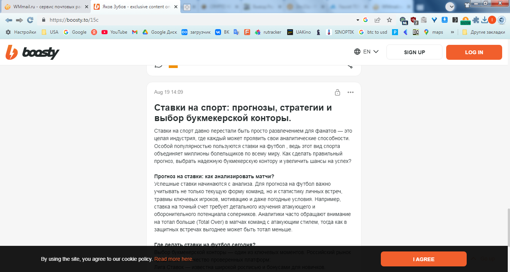Open the Gmail bookmark icon
This screenshot has height=272, width=510.
coord(135,32)
